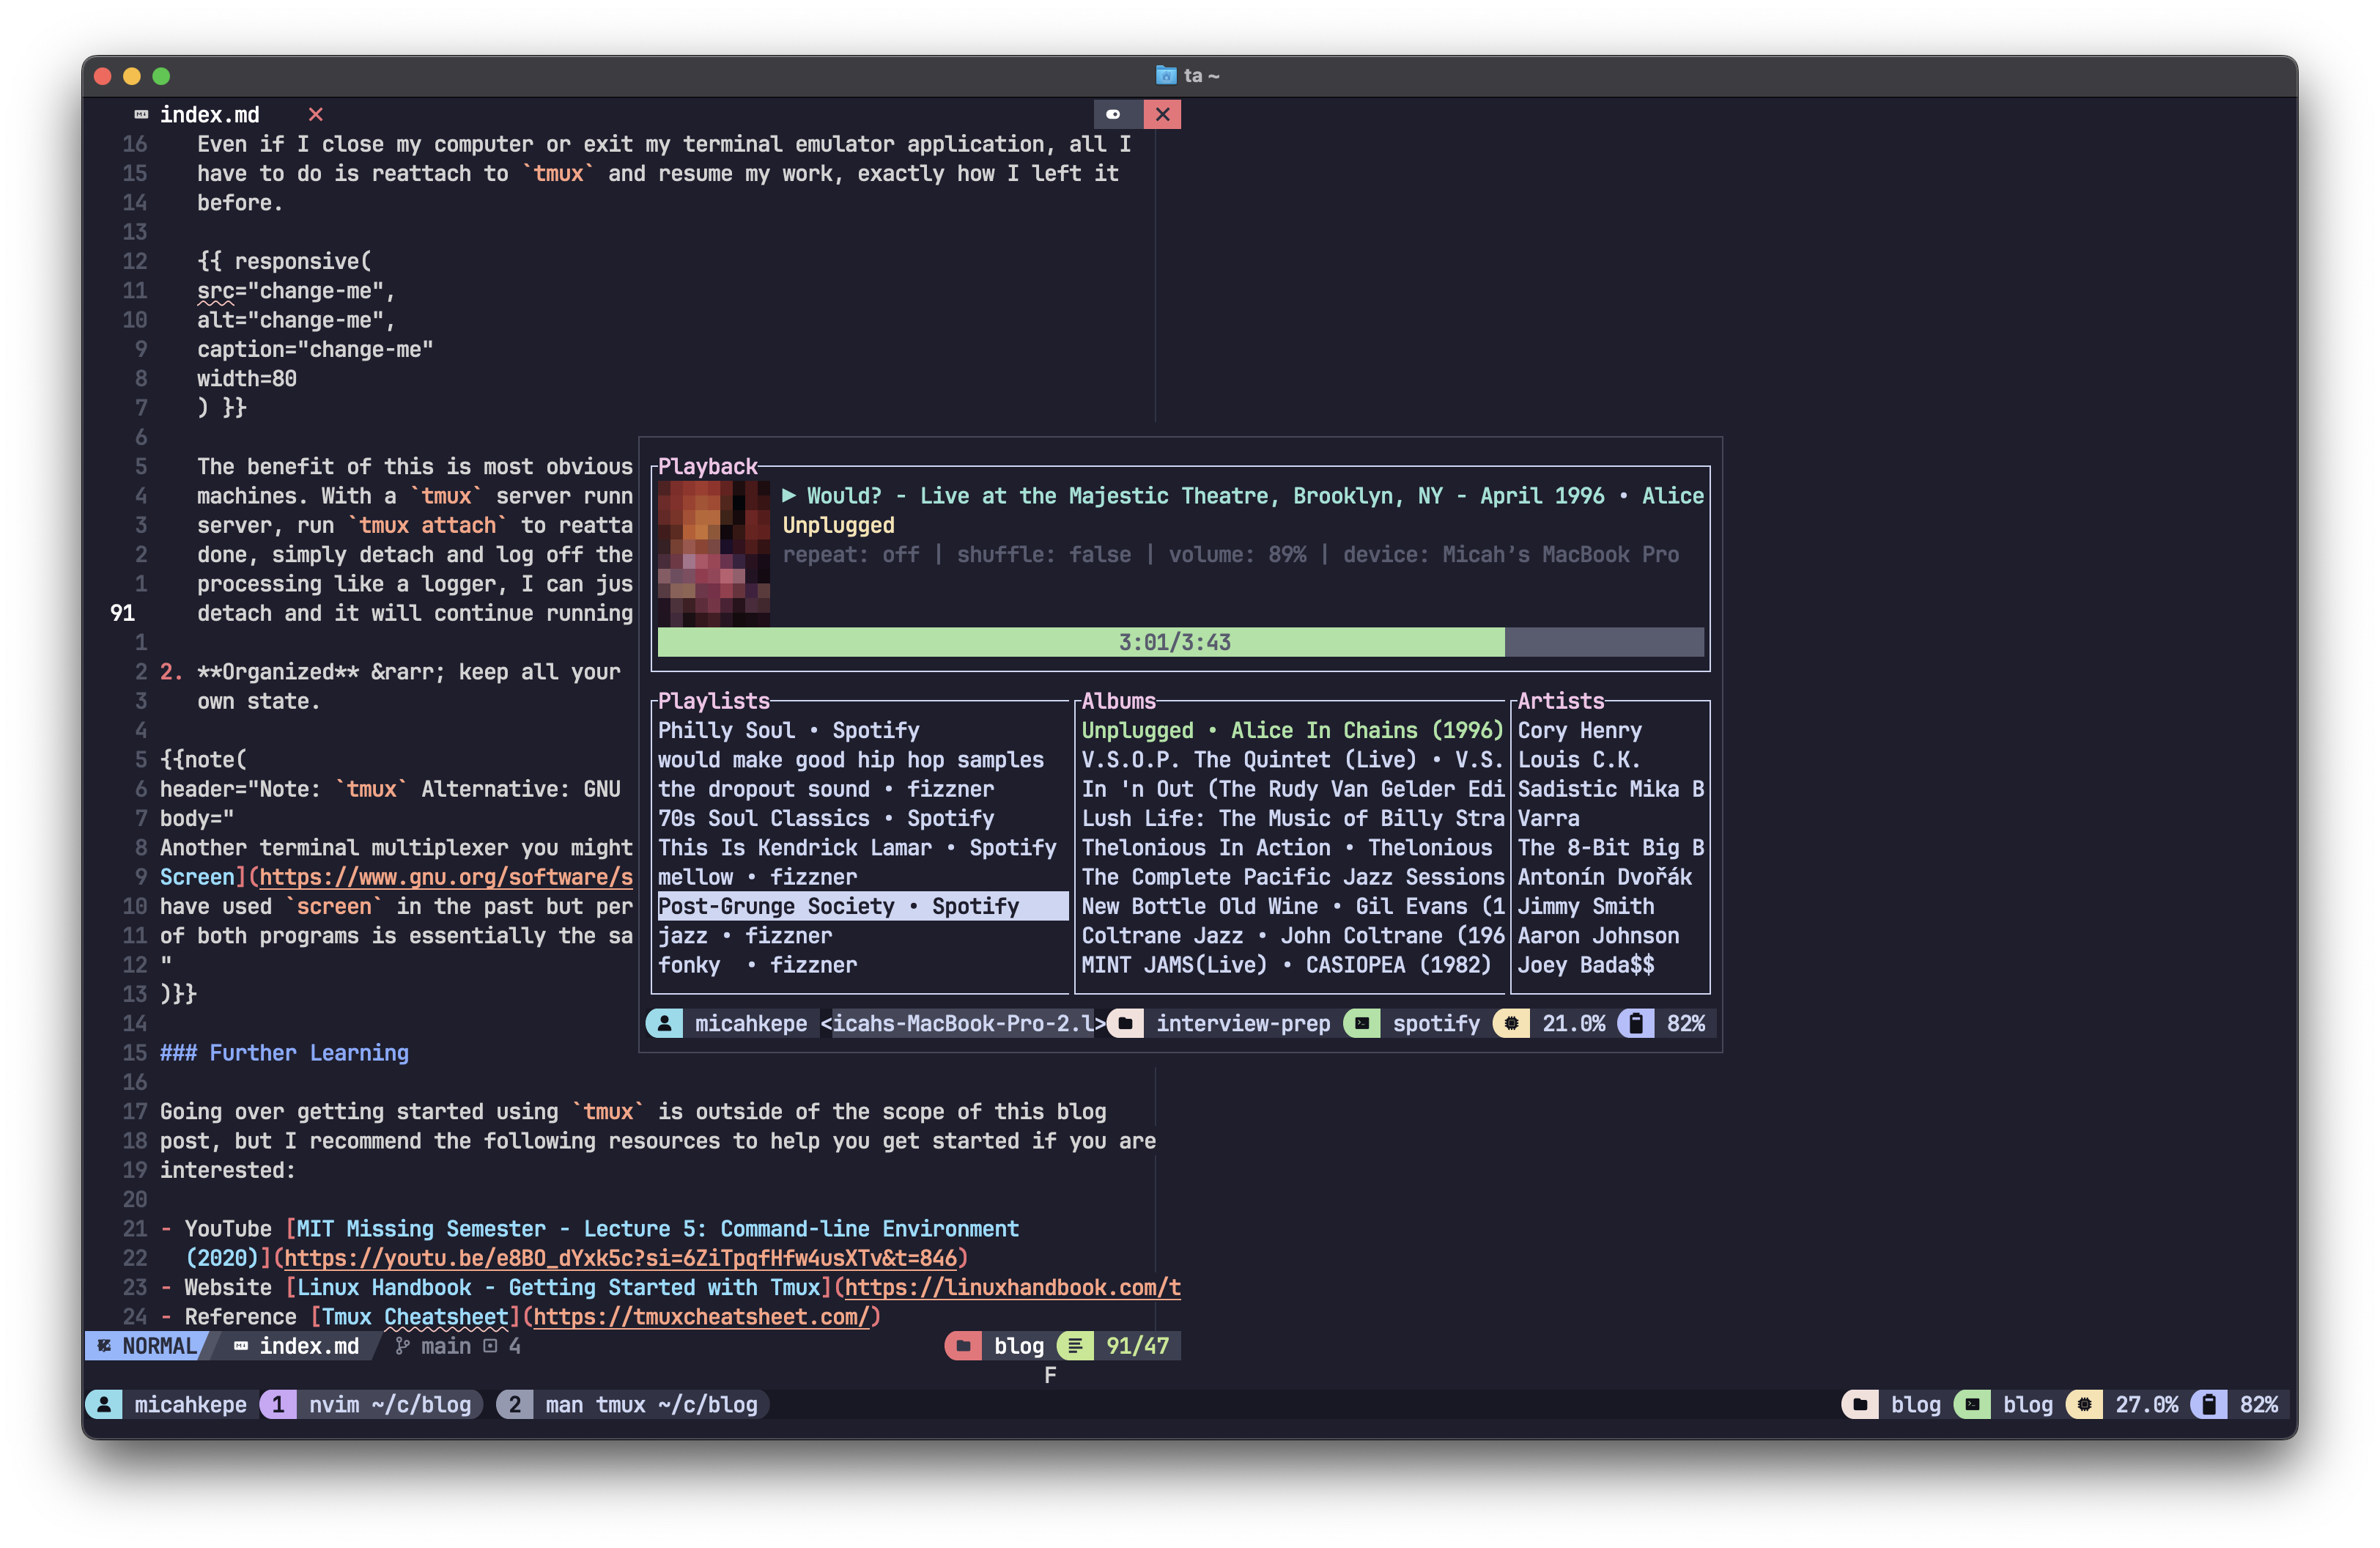Click the user icon in Spotify popup status bar

click(664, 1023)
